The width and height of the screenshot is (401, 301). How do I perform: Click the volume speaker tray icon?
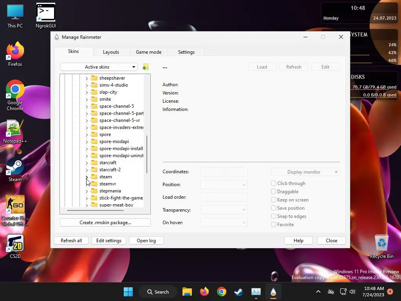click(x=352, y=292)
